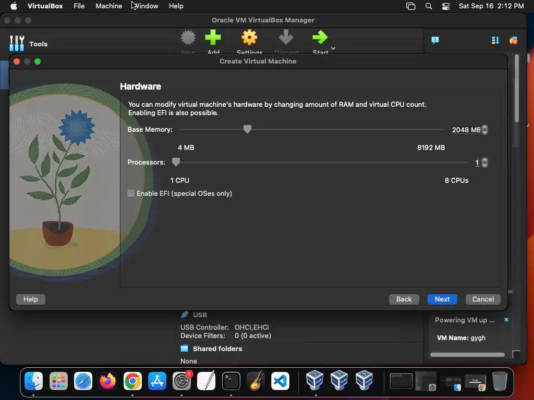
Task: Click the Spotlight search icon in the menu bar
Action: [429, 6]
